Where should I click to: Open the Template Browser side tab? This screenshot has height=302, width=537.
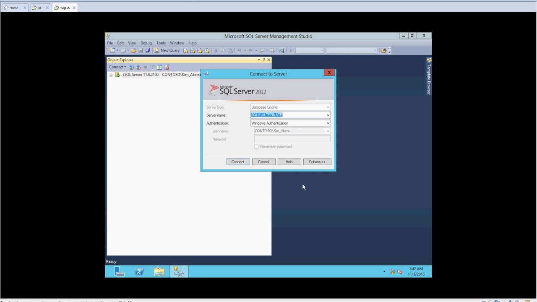click(x=429, y=76)
